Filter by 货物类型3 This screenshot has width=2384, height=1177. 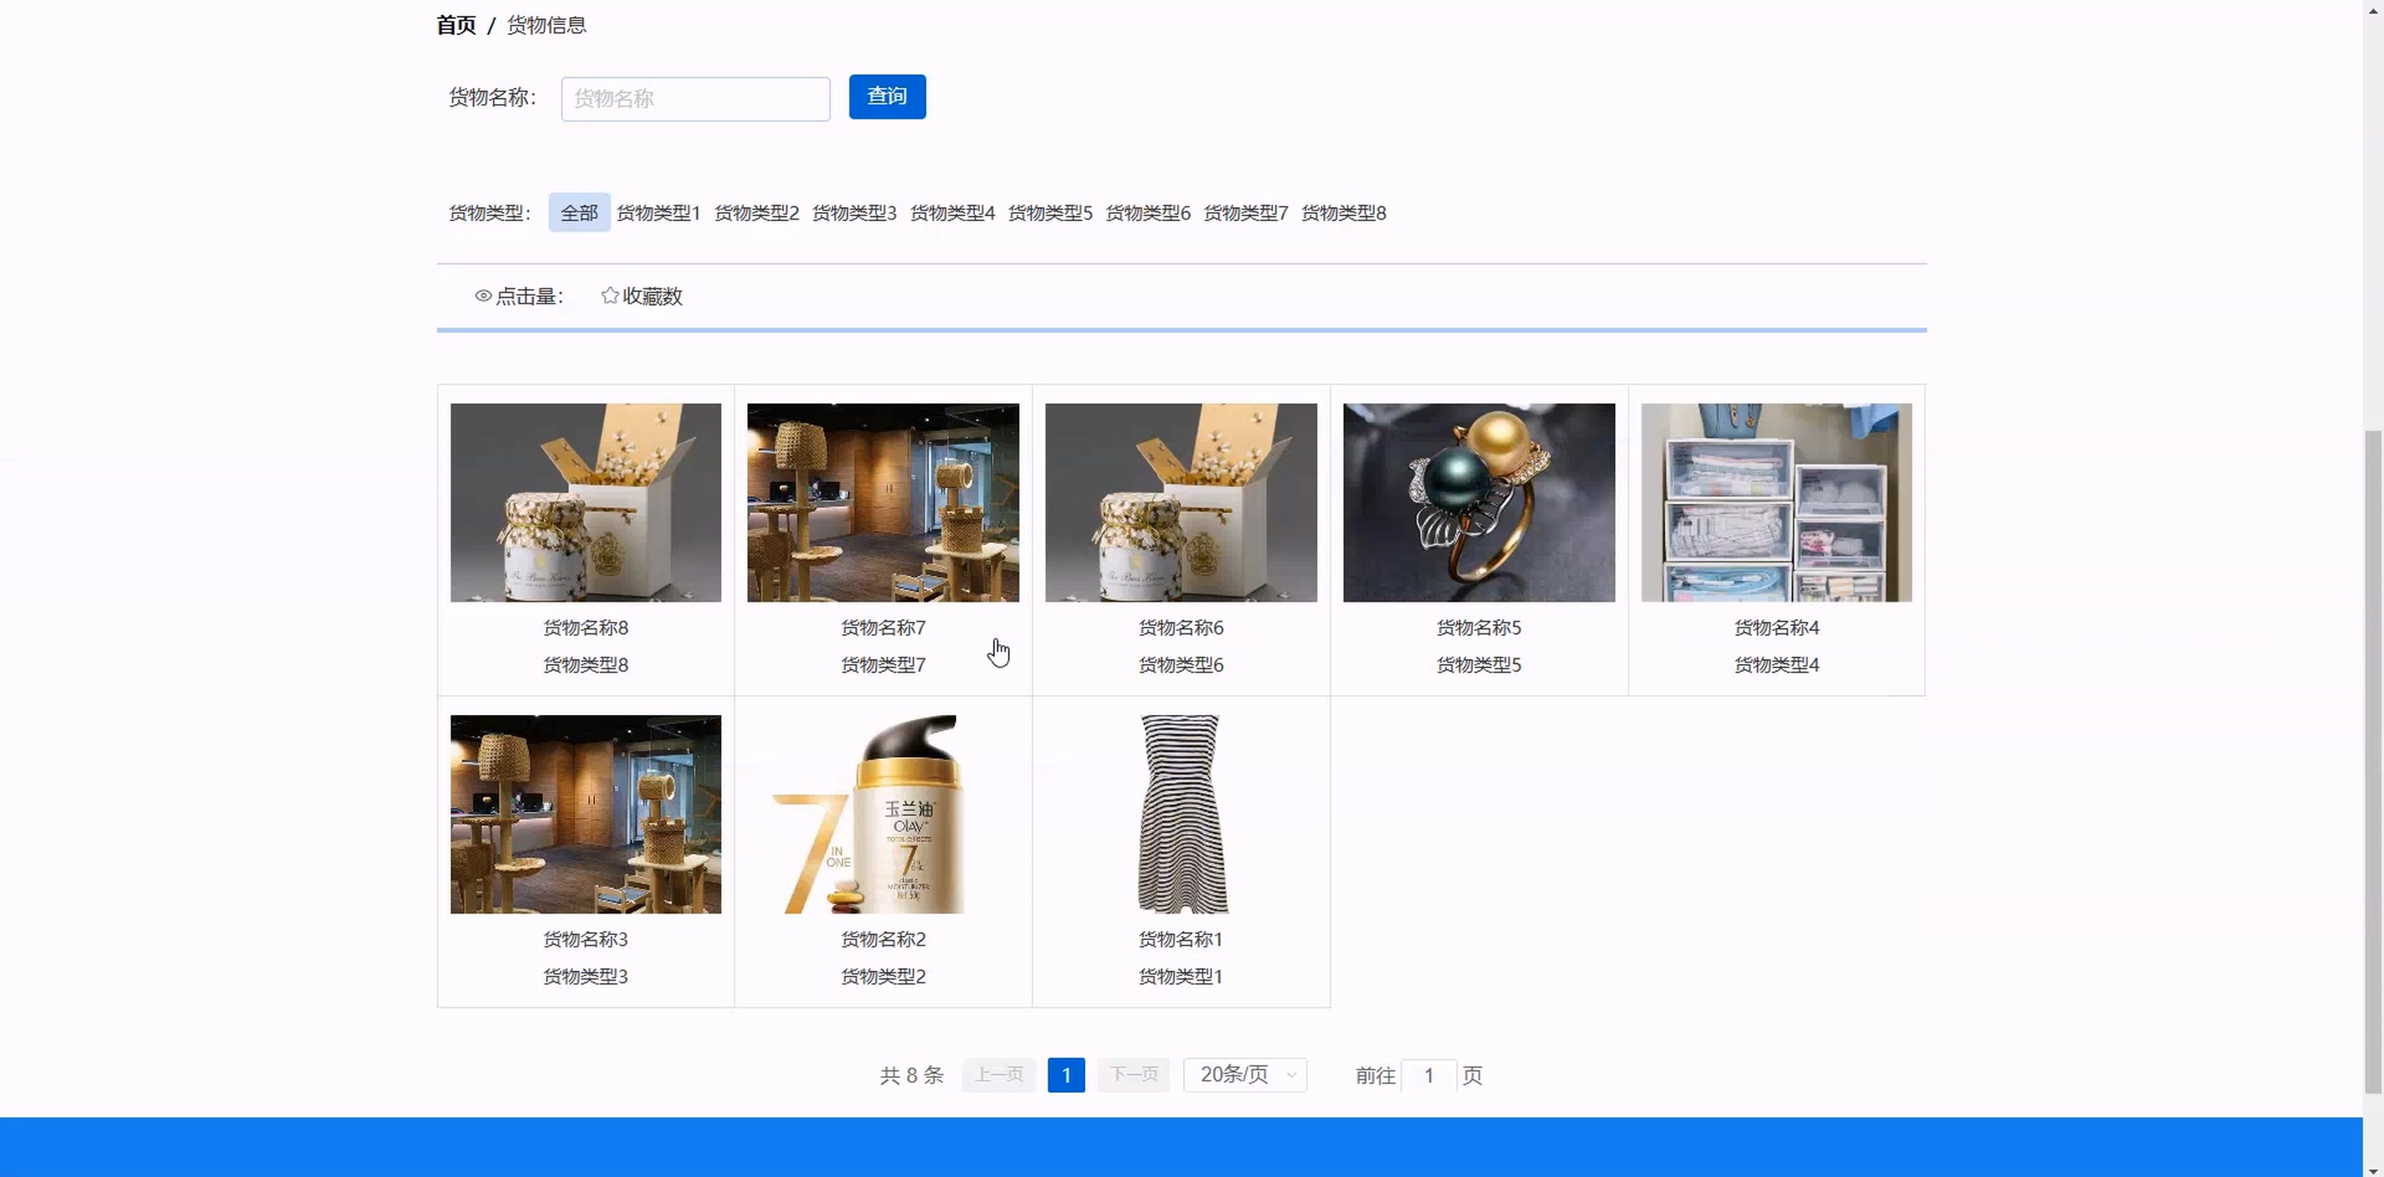click(855, 213)
